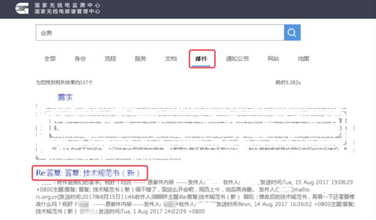376x220 pixels.
Task: Click the organization logo in header
Action: coord(22,8)
